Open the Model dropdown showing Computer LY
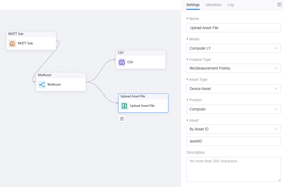The height and width of the screenshot is (187, 284). click(233, 48)
